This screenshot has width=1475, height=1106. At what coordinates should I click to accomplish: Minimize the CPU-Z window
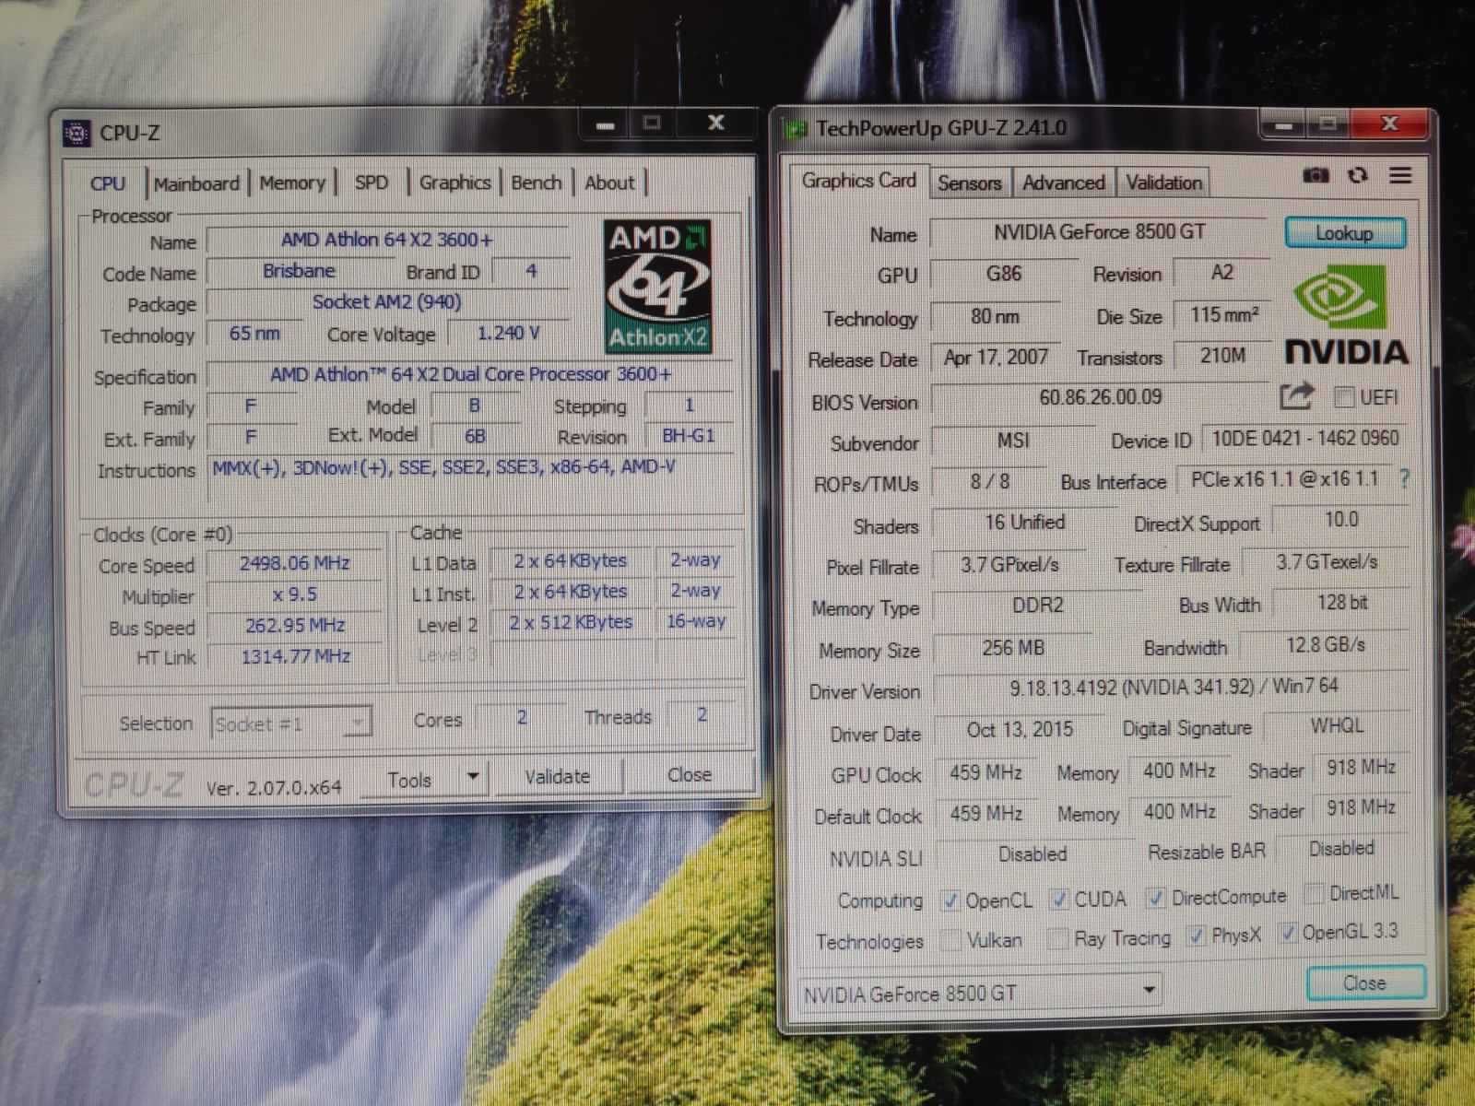(605, 124)
